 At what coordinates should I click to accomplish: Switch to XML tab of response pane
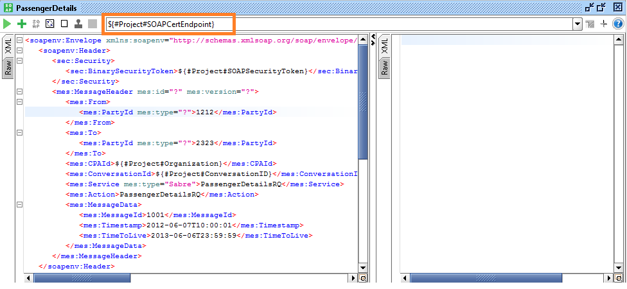384,46
